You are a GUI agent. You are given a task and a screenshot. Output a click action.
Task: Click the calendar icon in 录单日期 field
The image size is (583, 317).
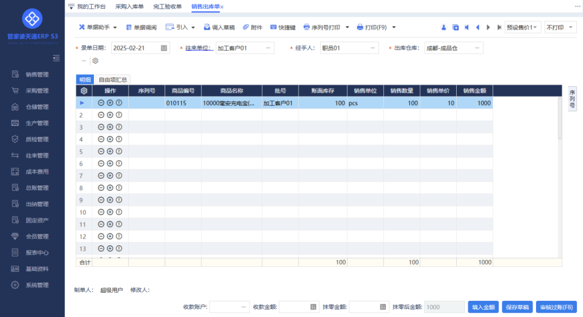tap(164, 48)
